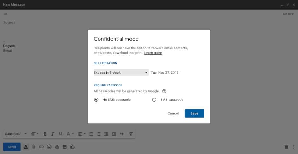Select the No SMS passcode option
Image resolution: width=298 pixels, height=154 pixels.
coord(96,99)
